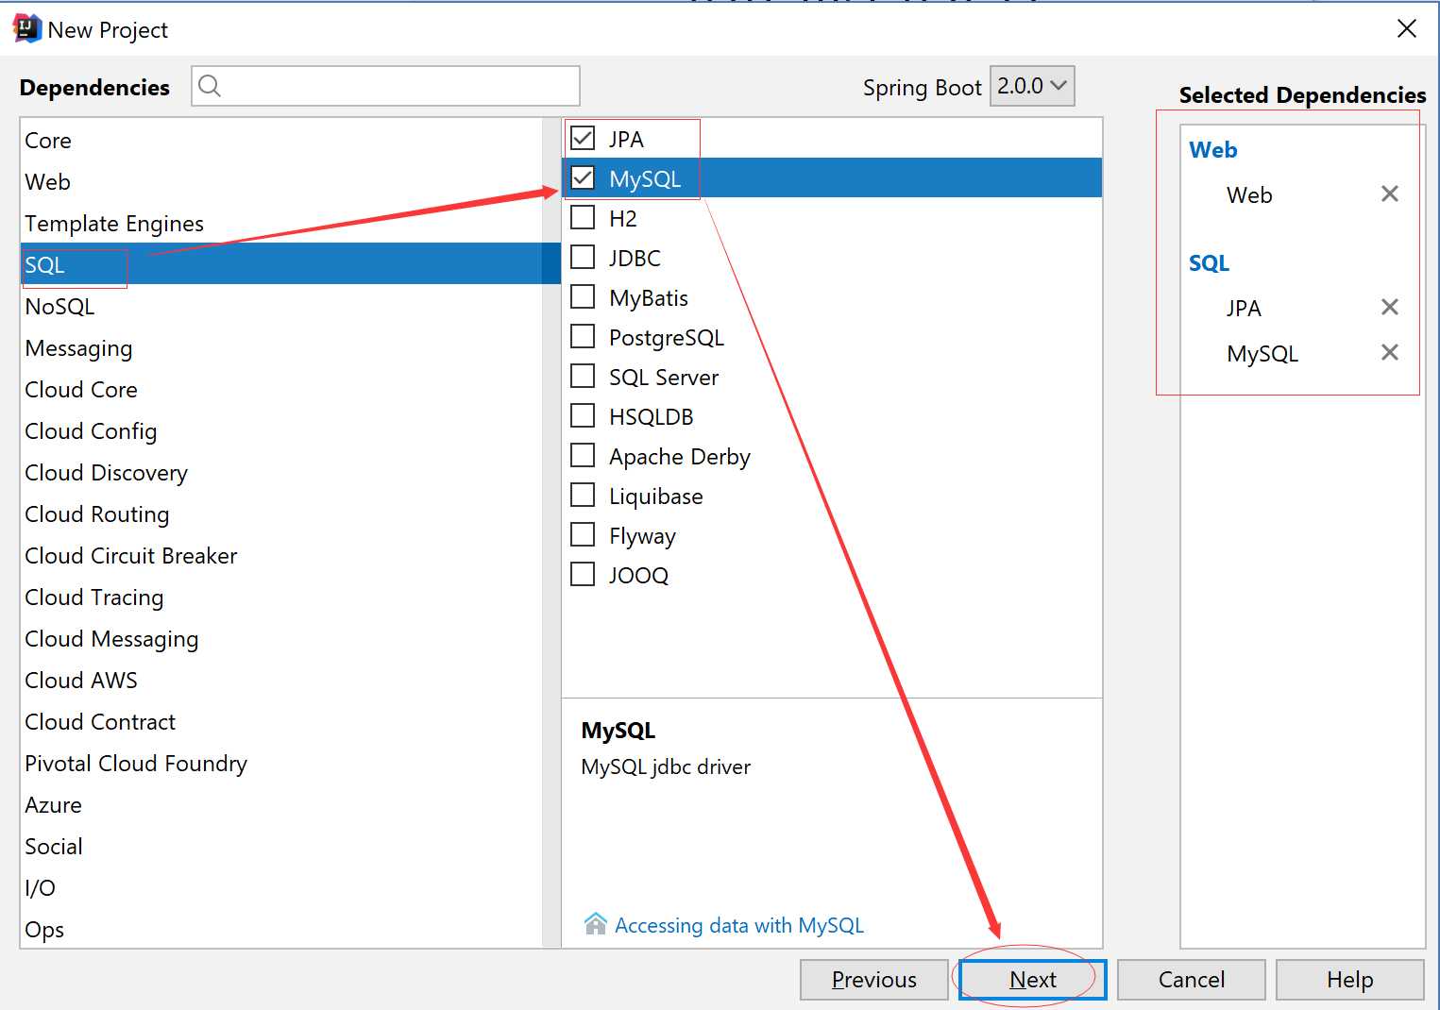Image resolution: width=1440 pixels, height=1010 pixels.
Task: Enable the H2 dependency checkbox
Action: pos(583,217)
